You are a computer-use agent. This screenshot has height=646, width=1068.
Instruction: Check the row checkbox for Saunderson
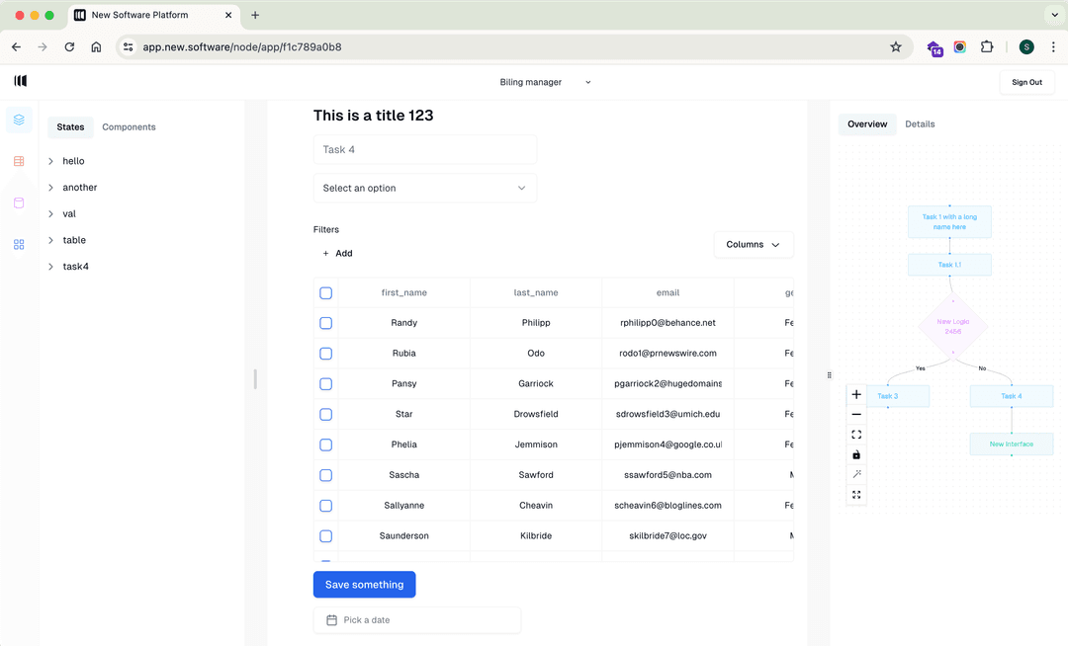325,535
